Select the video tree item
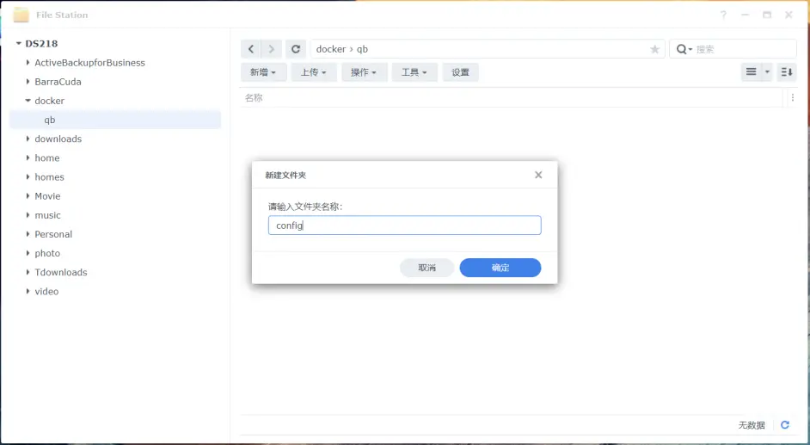Screen dimensions: 810x445 pyautogui.click(x=46, y=292)
